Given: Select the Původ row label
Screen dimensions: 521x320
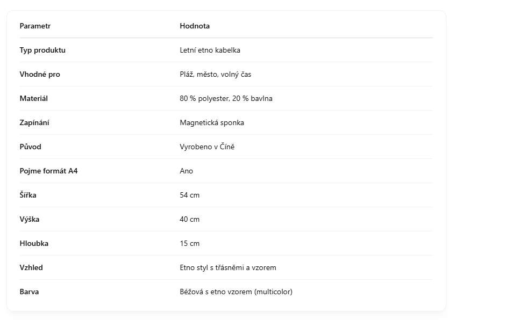Looking at the screenshot, I should tap(30, 147).
